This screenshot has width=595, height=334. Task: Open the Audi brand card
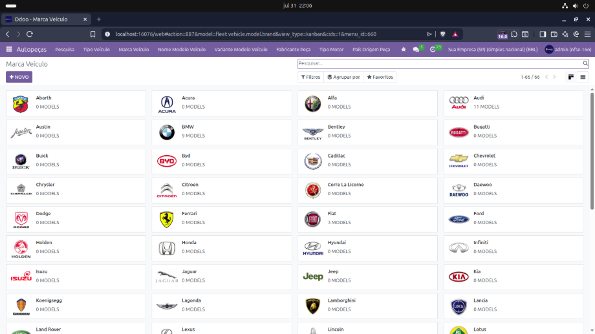pos(514,103)
